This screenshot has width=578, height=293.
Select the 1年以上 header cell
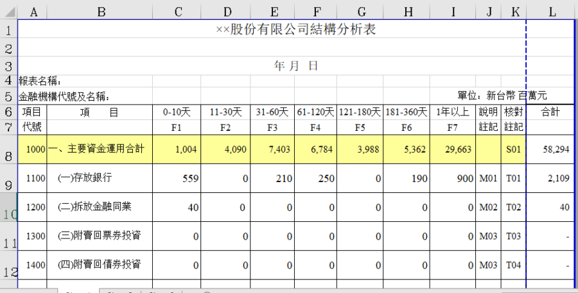pyautogui.click(x=453, y=112)
